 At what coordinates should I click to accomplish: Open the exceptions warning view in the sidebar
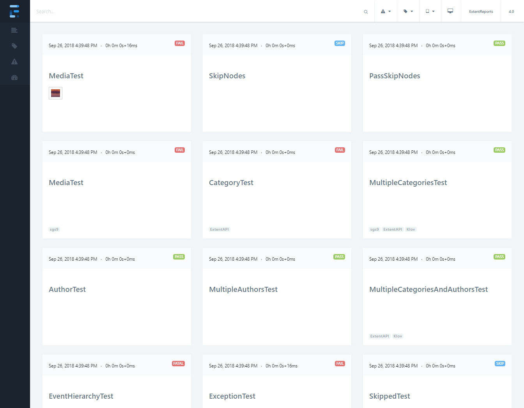(x=14, y=62)
